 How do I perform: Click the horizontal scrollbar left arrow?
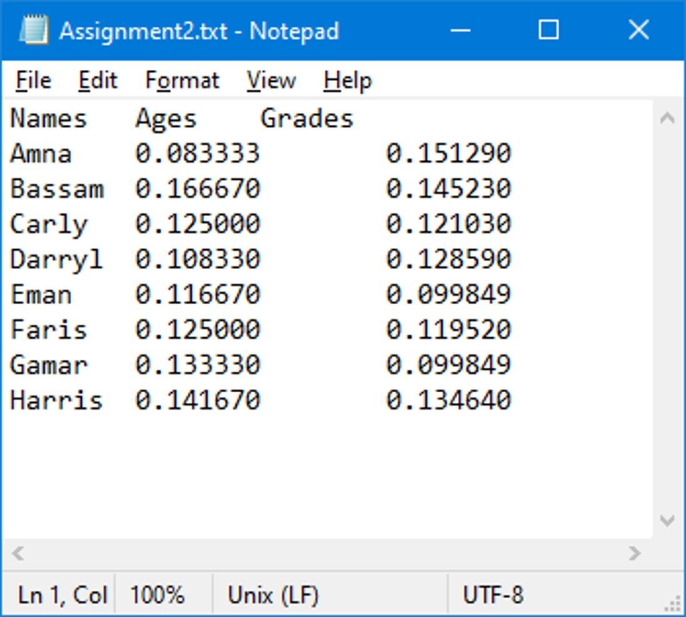[x=18, y=553]
